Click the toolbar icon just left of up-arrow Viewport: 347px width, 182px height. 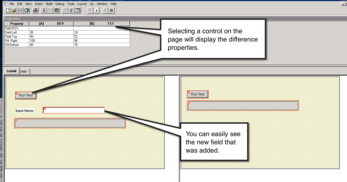78,10
